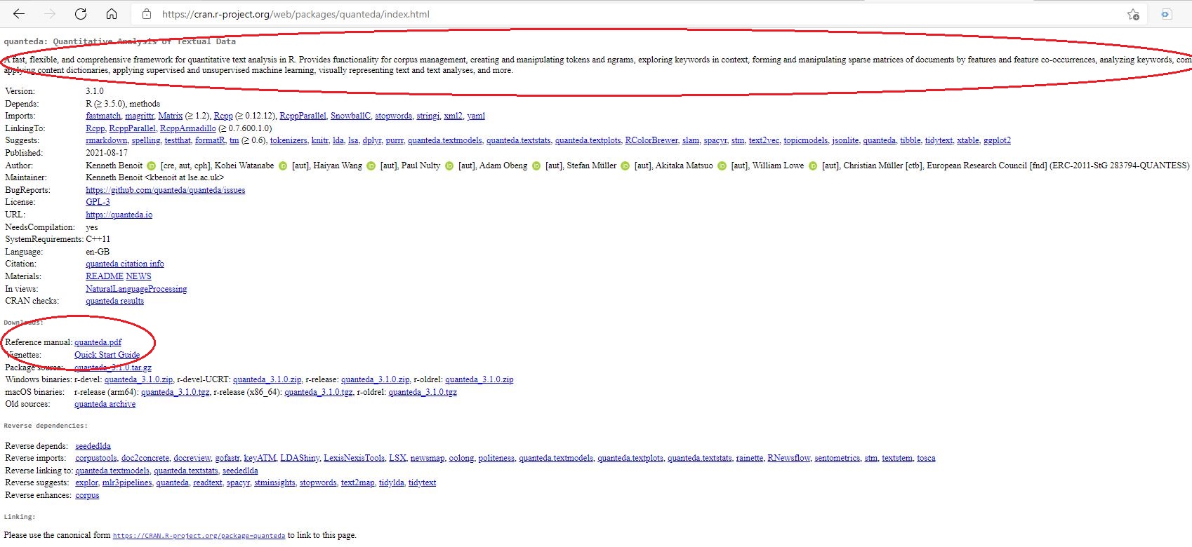The image size is (1192, 547).
Task: Open the yaml import link
Action: pos(476,116)
